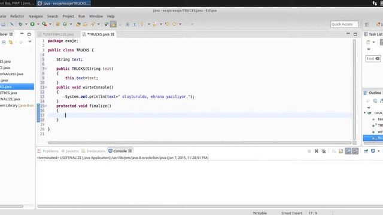The image size is (383, 215).
Task: Click the Debug bug icon
Action: (20, 24)
